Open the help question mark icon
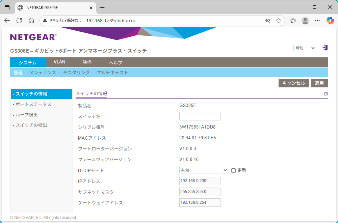The height and width of the screenshot is (223, 338). pyautogui.click(x=326, y=94)
